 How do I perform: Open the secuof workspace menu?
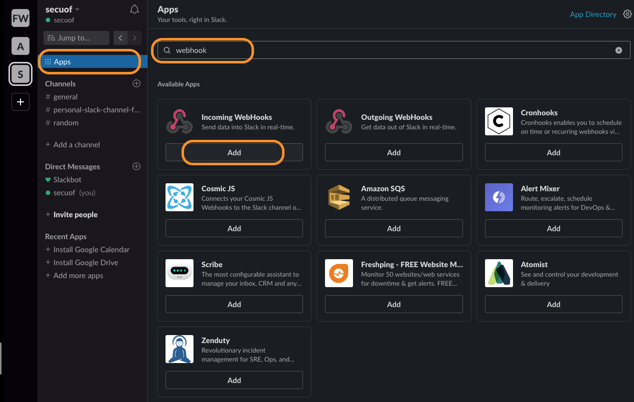[62, 9]
